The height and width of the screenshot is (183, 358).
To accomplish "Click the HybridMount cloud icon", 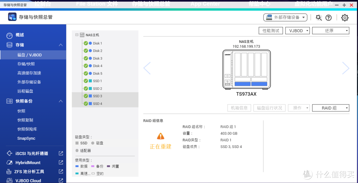I will (x=9, y=162).
